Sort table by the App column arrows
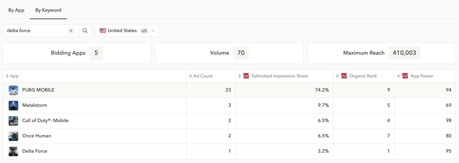459x163 pixels. 7,76
